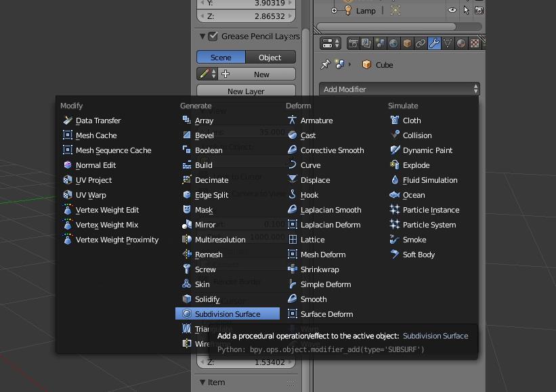Viewport: 556px width, 392px height.
Task: Collapse the Grease Pencil Layers panel
Action: [x=202, y=36]
